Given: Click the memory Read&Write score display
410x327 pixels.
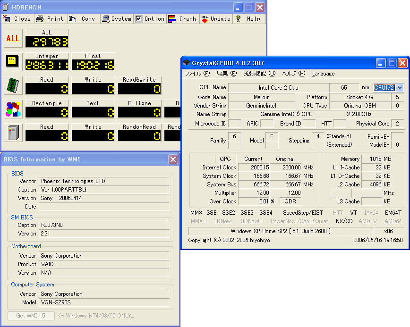Looking at the screenshot, I should coord(140,89).
